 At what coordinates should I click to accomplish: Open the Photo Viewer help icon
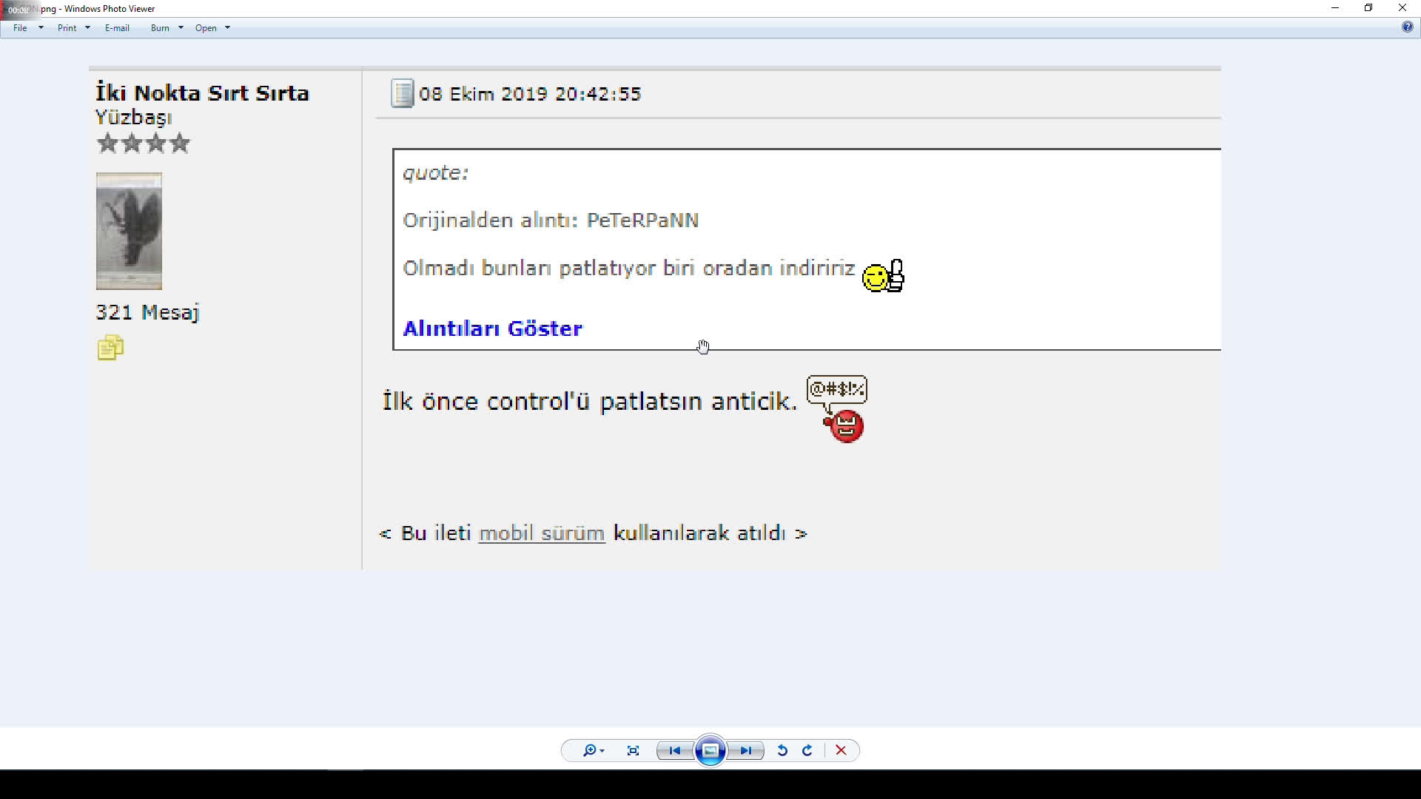[1407, 27]
